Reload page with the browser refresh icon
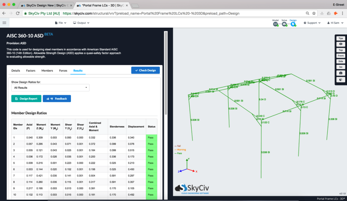 pos(17,14)
